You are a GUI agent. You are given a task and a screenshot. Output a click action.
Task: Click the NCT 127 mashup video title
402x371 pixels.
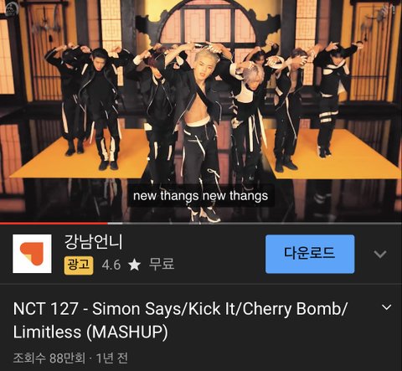(180, 320)
